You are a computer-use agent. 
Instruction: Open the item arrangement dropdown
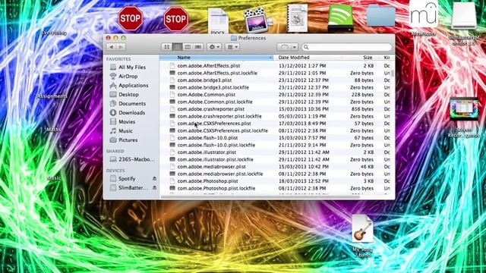point(232,47)
